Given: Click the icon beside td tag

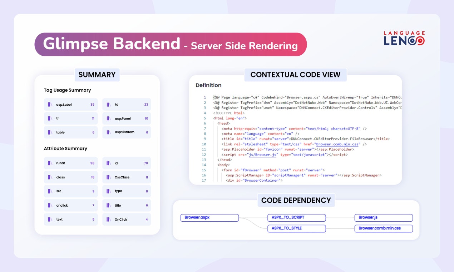Looking at the screenshot, I should (x=109, y=105).
